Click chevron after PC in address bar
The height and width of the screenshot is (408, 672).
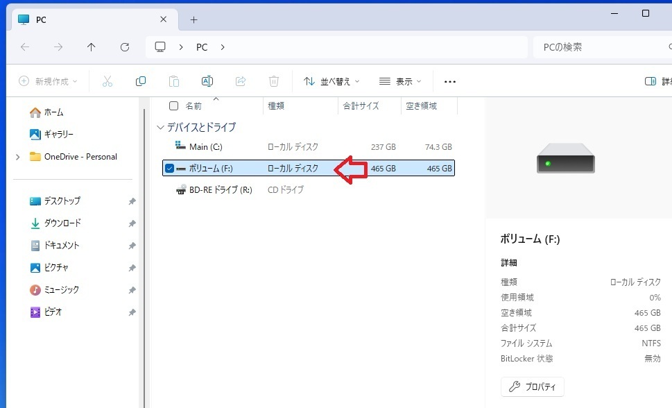click(223, 47)
